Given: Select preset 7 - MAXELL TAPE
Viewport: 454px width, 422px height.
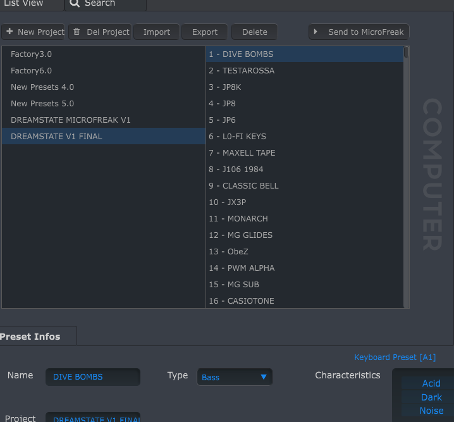Looking at the screenshot, I should pos(305,153).
